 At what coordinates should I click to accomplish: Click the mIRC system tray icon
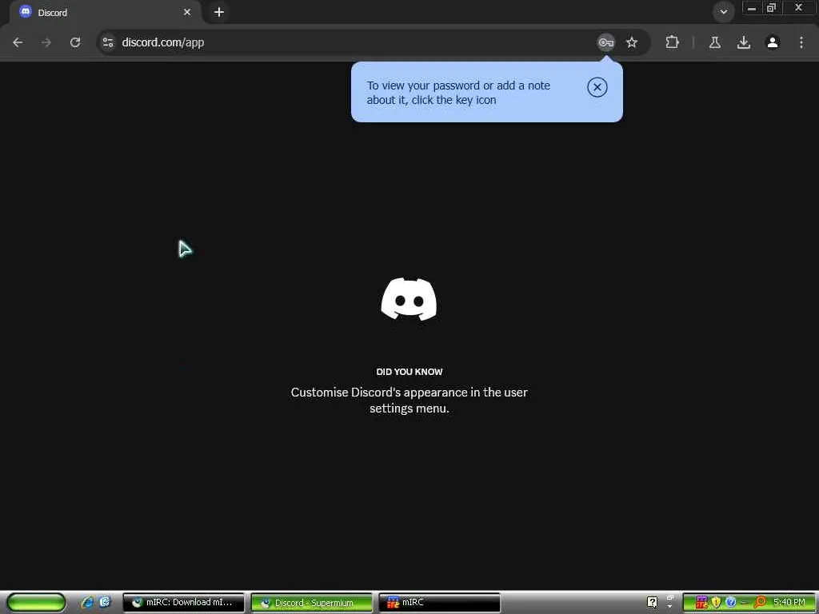pyautogui.click(x=701, y=603)
